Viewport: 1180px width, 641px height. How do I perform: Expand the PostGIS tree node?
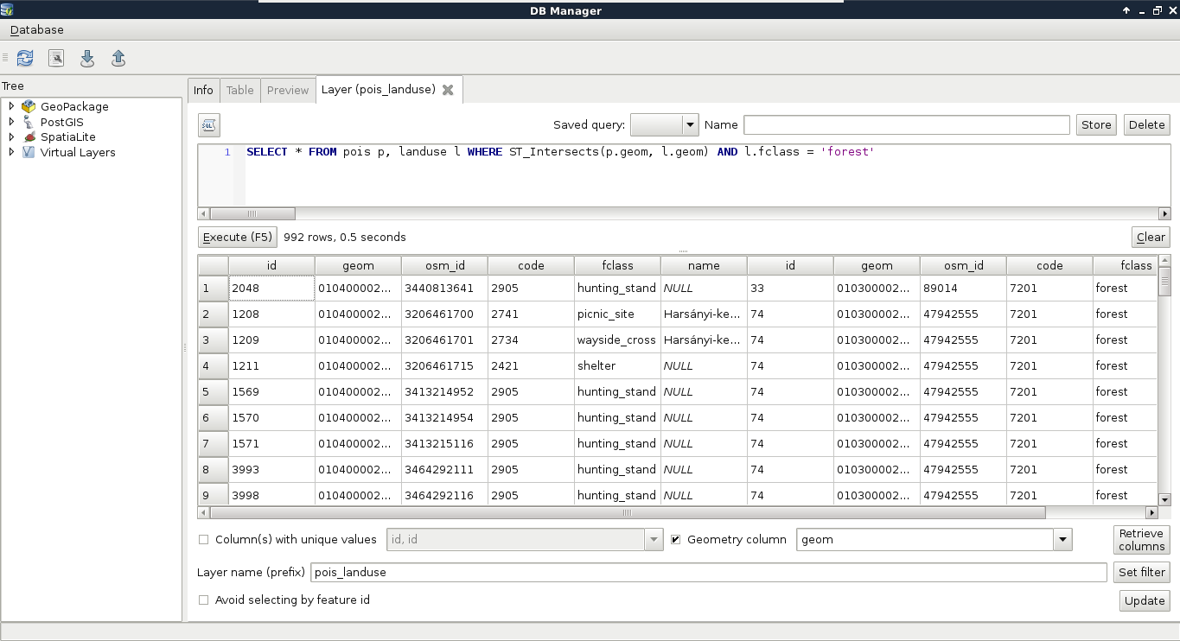pyautogui.click(x=11, y=122)
